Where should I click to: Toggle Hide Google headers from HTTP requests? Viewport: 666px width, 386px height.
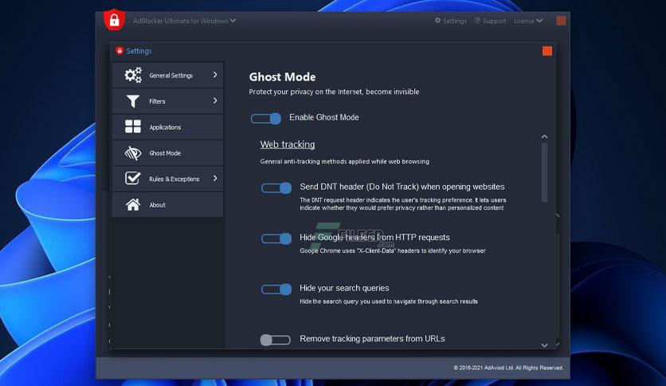tap(276, 238)
